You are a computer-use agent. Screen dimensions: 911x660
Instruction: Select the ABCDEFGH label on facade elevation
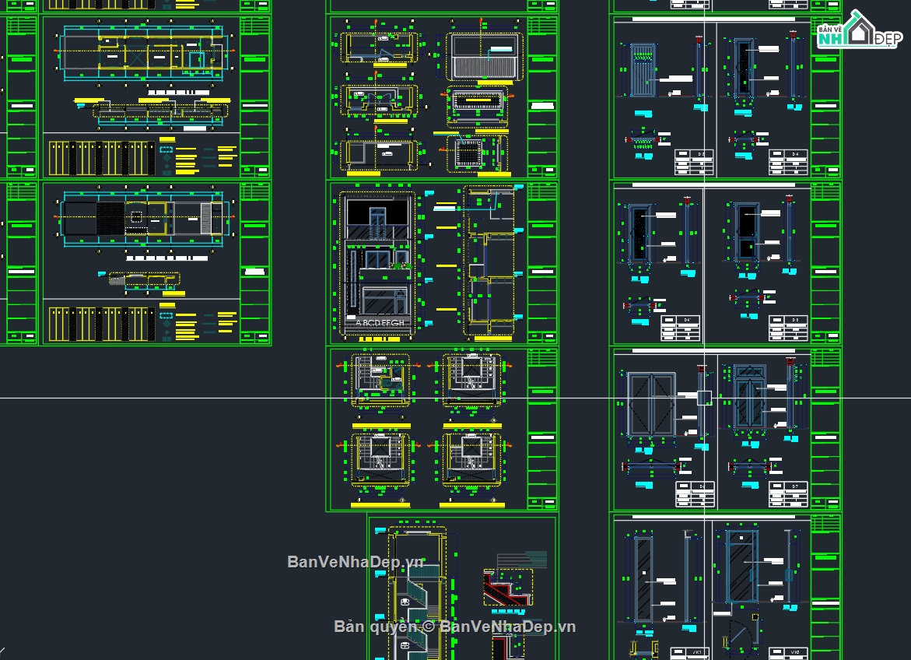click(x=380, y=322)
